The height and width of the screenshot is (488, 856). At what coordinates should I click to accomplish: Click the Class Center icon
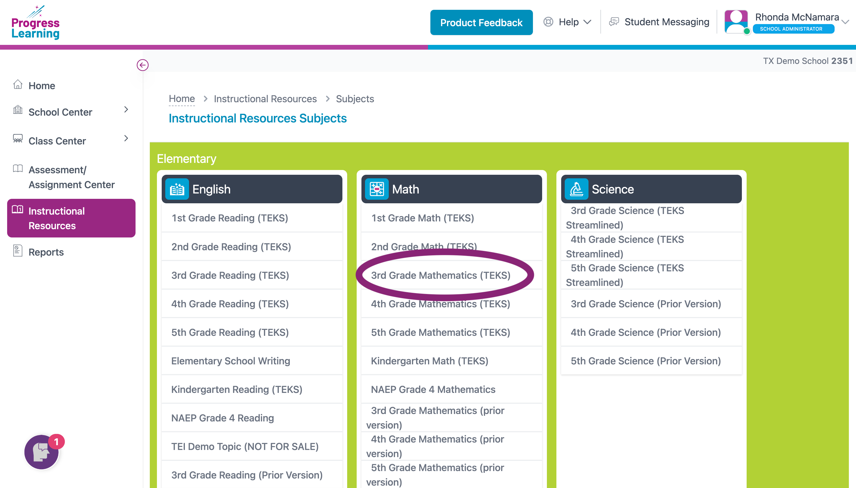tap(18, 139)
